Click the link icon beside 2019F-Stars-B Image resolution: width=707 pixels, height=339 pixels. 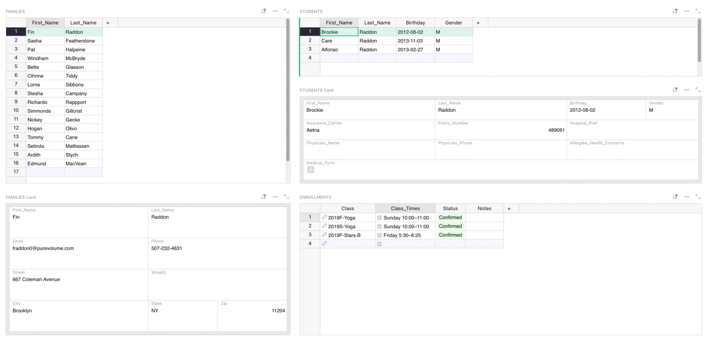tap(324, 235)
